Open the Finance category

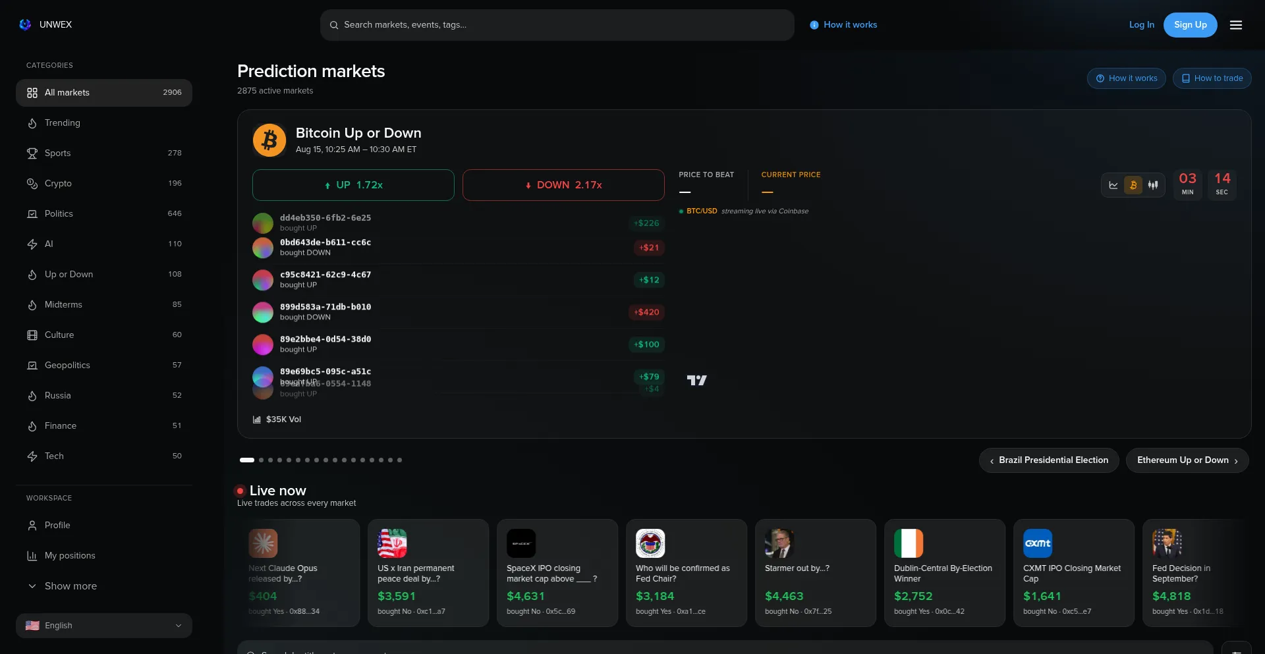point(104,426)
